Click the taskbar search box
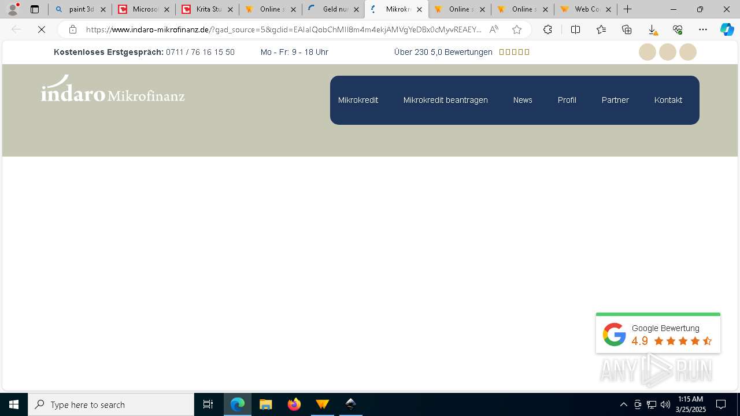Viewport: 740px width, 416px height. click(x=111, y=404)
